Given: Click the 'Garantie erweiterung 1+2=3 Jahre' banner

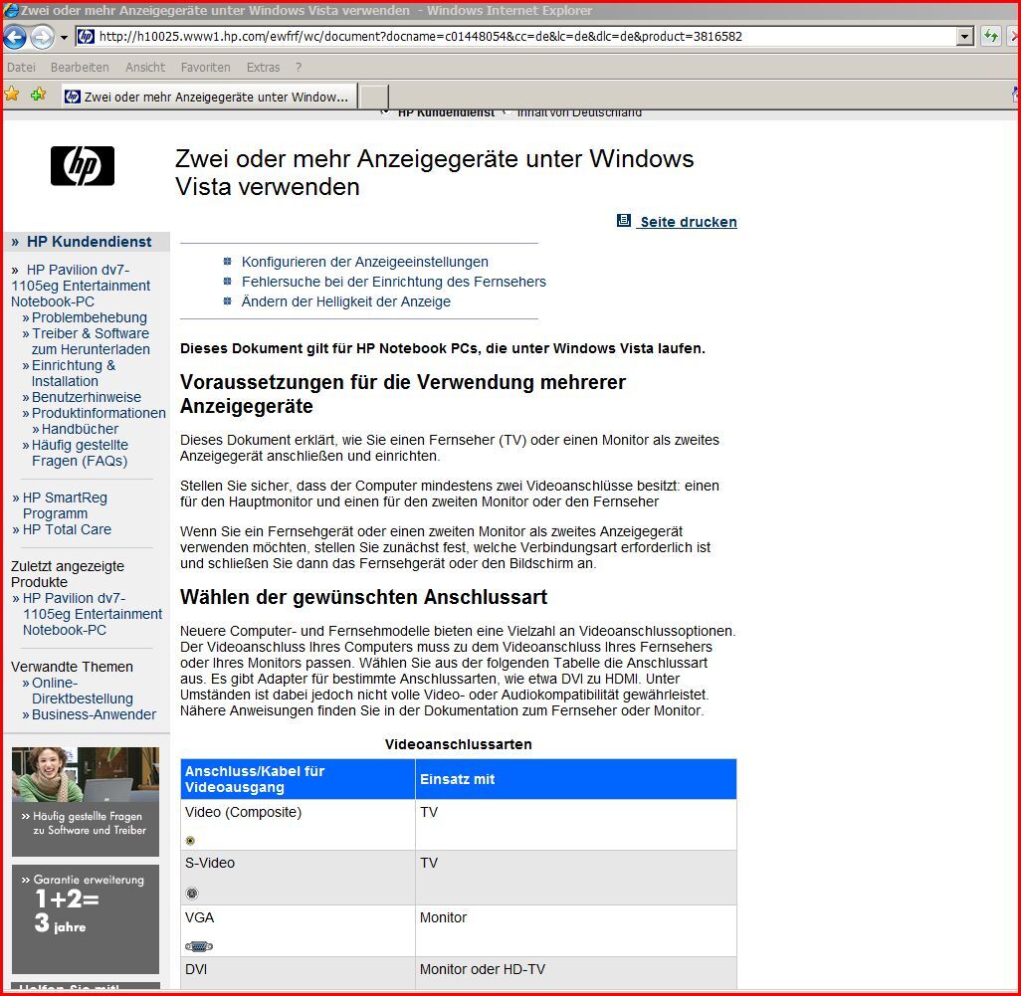Looking at the screenshot, I should point(85,918).
